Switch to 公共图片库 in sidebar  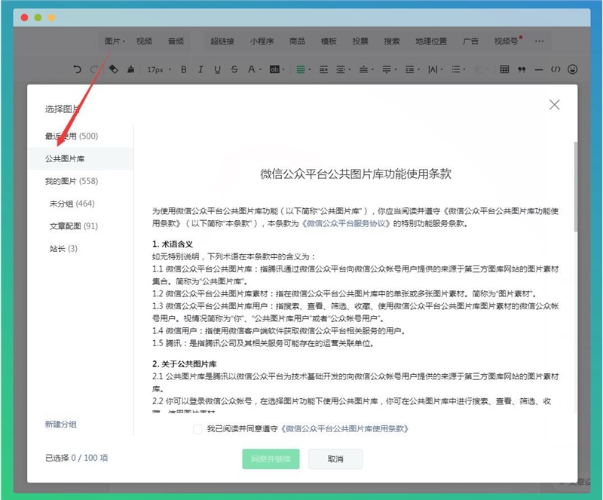click(x=81, y=158)
